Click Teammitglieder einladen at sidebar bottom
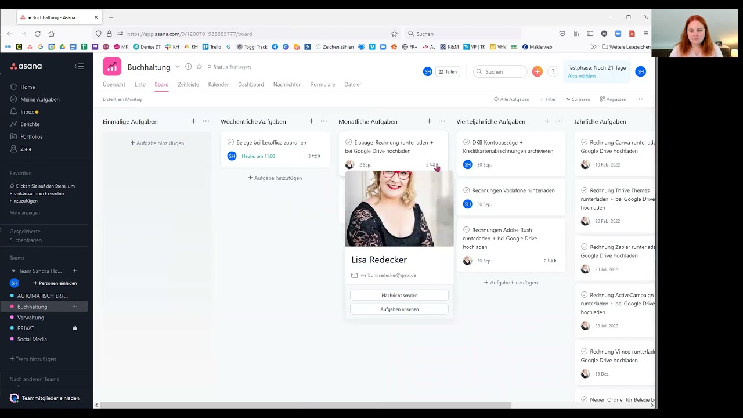The image size is (743, 418). (x=44, y=398)
